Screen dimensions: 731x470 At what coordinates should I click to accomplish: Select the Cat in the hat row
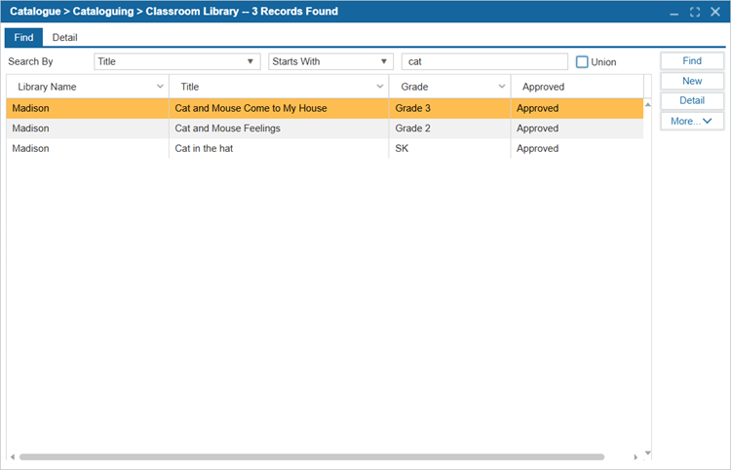[x=325, y=149]
